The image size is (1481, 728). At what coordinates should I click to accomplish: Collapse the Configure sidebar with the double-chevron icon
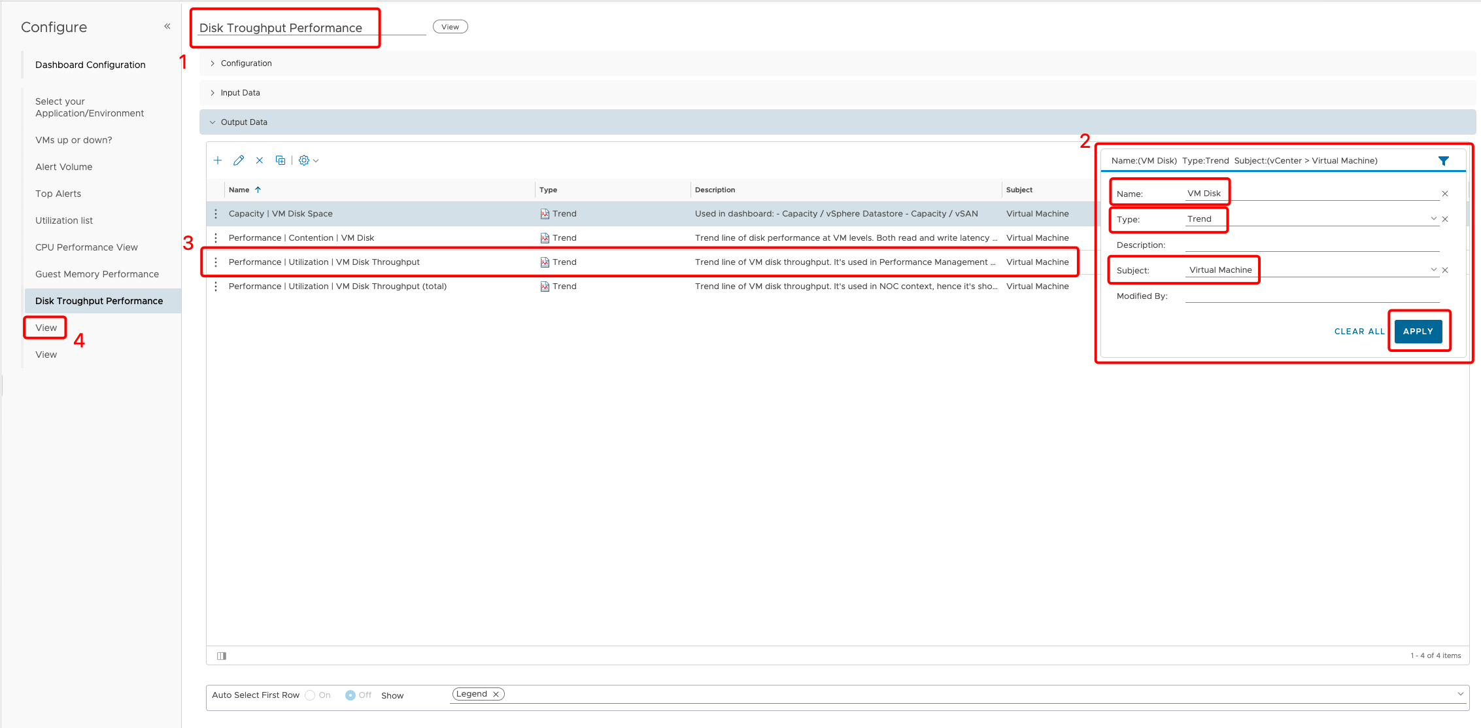(167, 26)
